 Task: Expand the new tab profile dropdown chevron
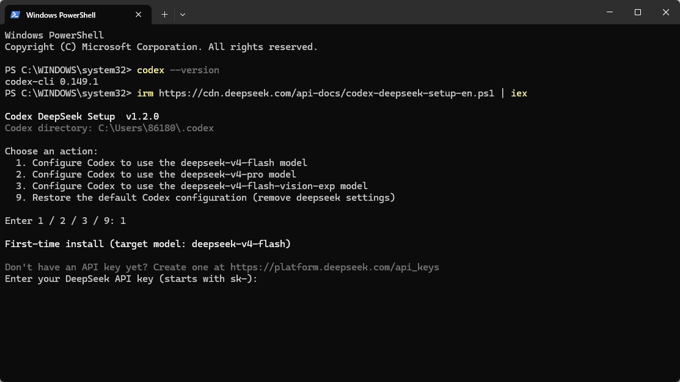183,15
